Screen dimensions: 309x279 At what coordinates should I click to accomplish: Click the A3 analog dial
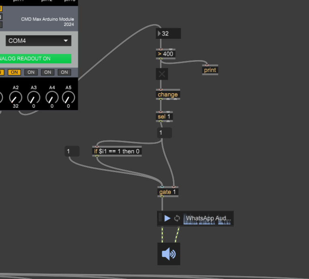point(34,97)
